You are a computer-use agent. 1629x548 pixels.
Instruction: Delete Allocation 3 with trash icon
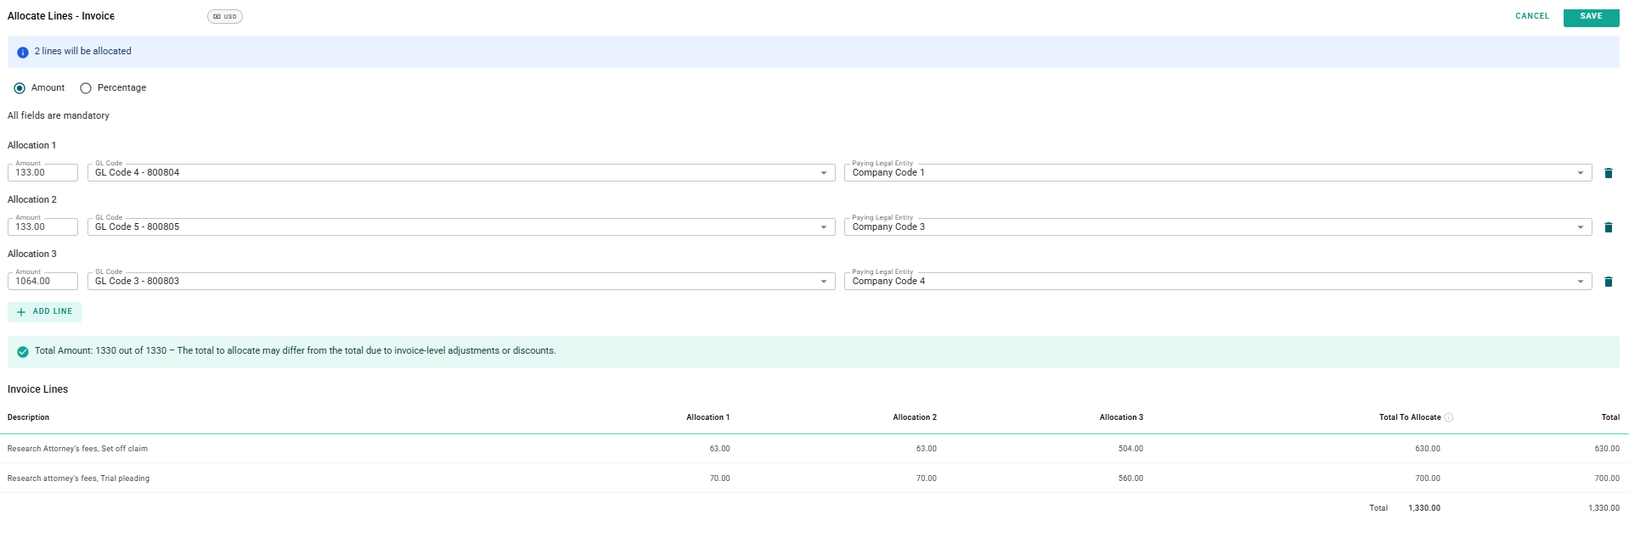1608,282
